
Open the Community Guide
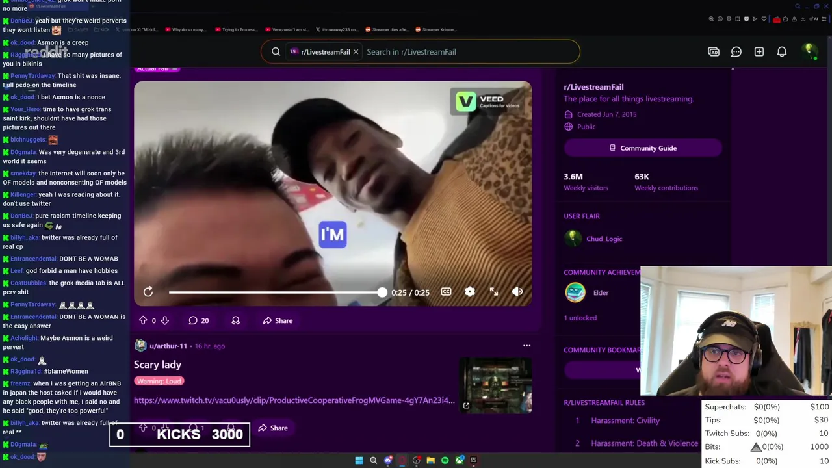point(643,148)
